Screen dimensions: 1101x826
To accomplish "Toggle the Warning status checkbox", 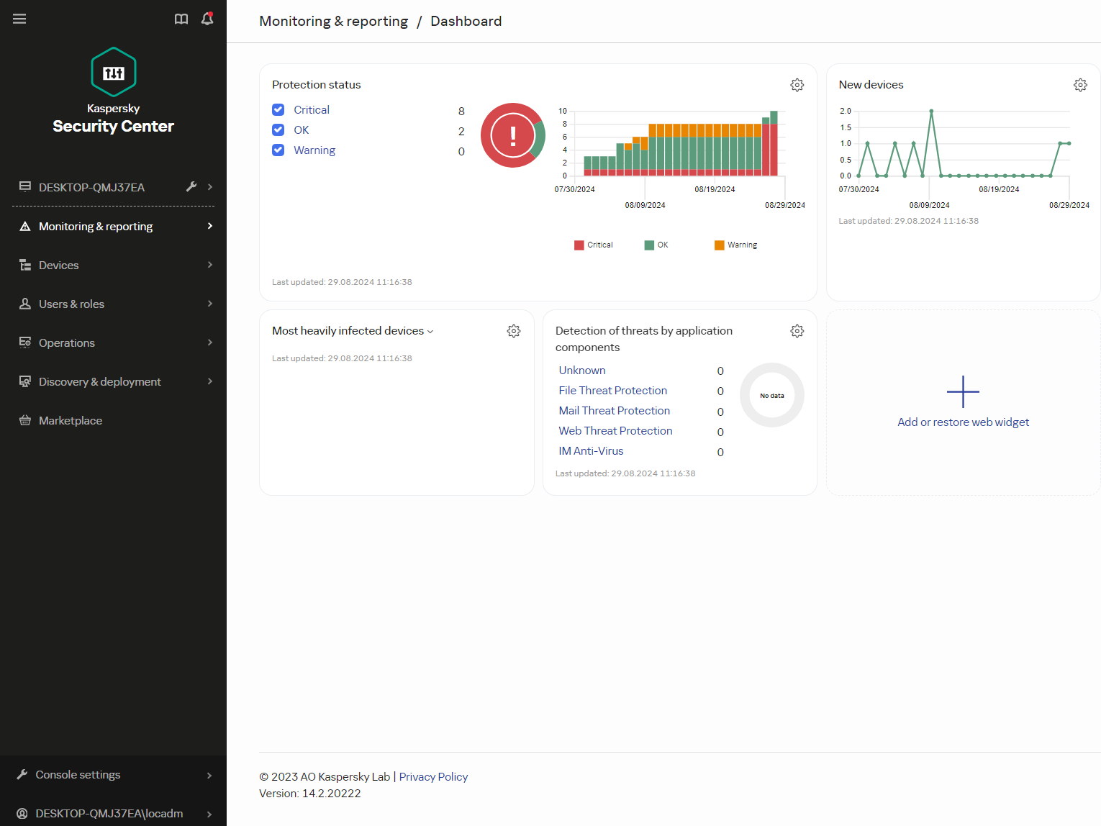I will (x=278, y=150).
